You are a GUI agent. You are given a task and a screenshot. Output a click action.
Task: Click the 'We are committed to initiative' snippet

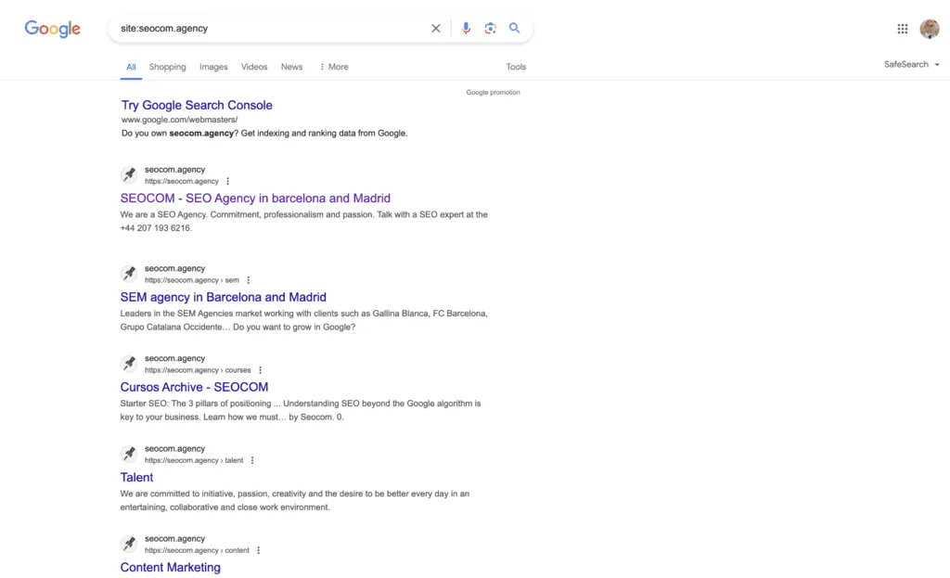pos(294,500)
